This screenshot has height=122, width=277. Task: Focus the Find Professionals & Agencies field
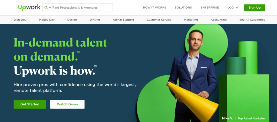(x=78, y=8)
